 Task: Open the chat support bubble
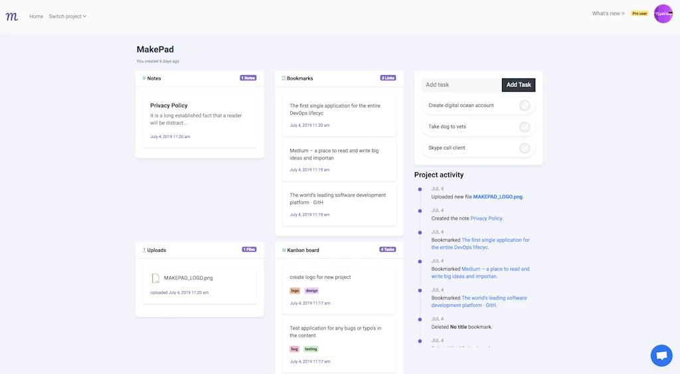(x=661, y=355)
